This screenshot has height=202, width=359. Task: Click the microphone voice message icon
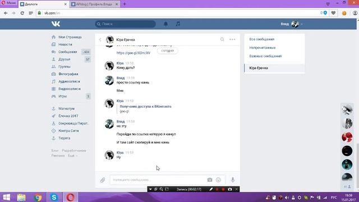point(233,180)
